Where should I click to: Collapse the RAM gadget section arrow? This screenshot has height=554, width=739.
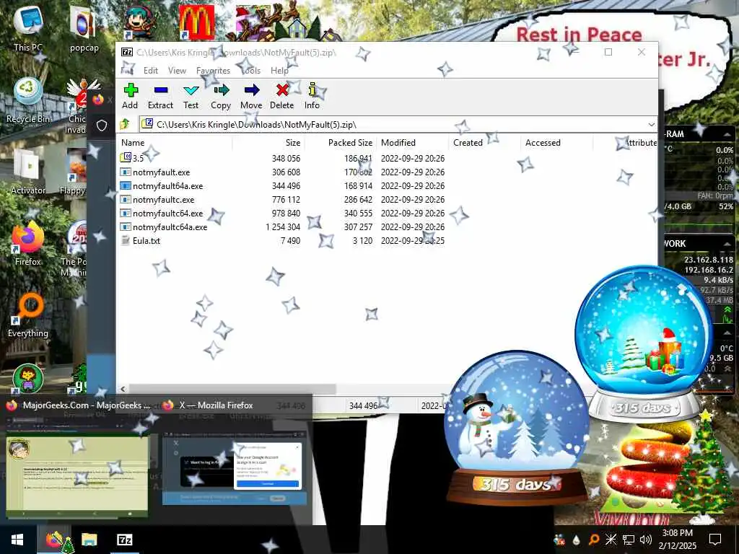click(x=727, y=134)
